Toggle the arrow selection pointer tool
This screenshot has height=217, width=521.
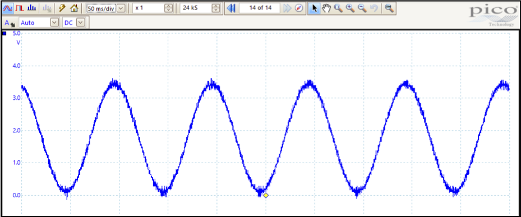click(315, 8)
